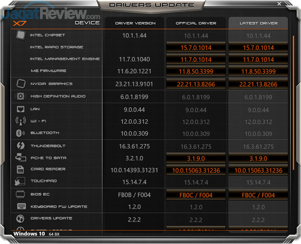
Task: Select the Card Reader icon
Action: (x=21, y=170)
